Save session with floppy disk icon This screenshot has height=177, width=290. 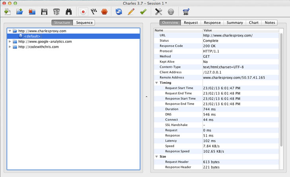[44, 12]
